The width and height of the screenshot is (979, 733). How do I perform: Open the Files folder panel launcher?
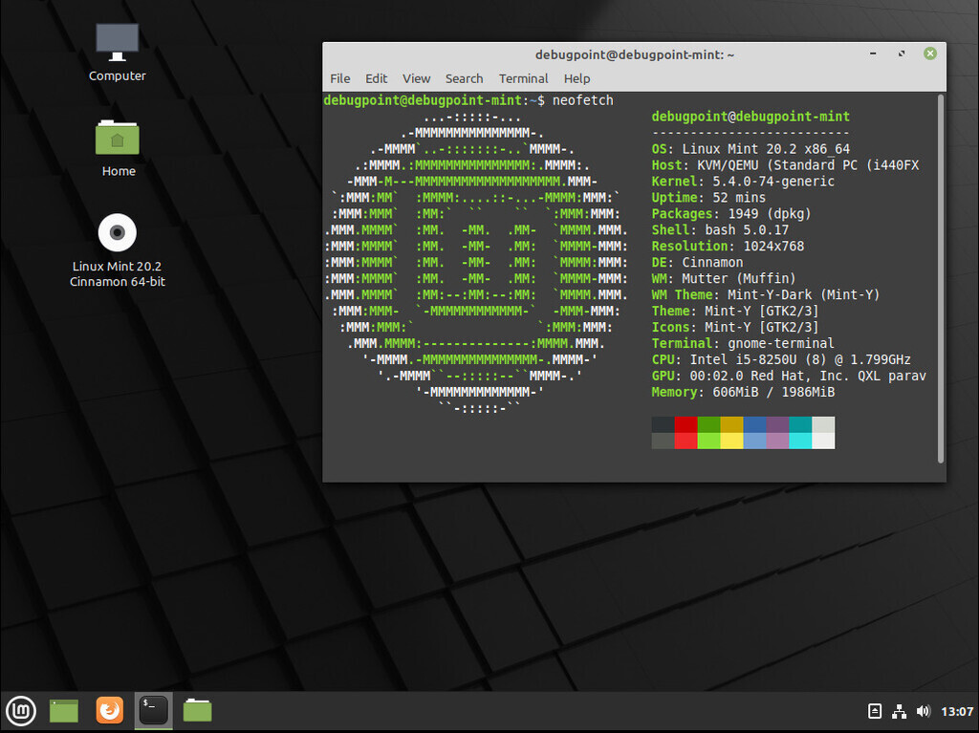pyautogui.click(x=197, y=710)
